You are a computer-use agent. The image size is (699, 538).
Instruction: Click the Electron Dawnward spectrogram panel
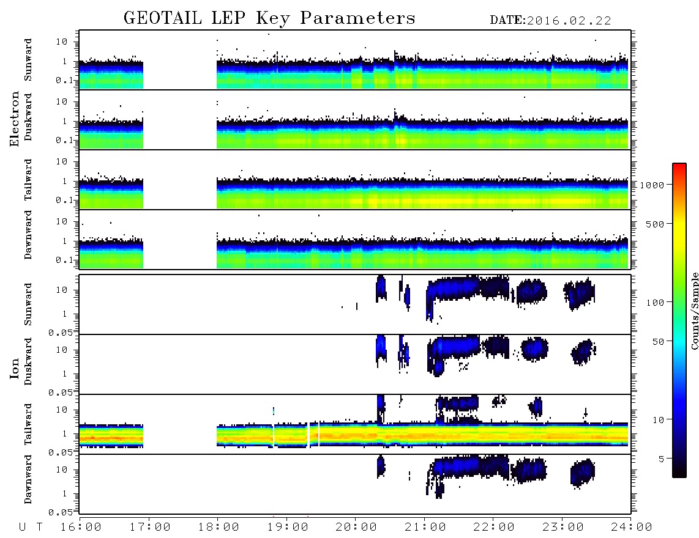(x=355, y=239)
